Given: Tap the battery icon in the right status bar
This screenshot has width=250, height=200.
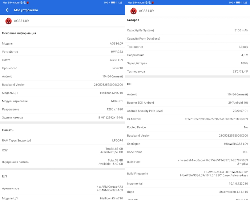Looking at the screenshot, I should (238, 2).
